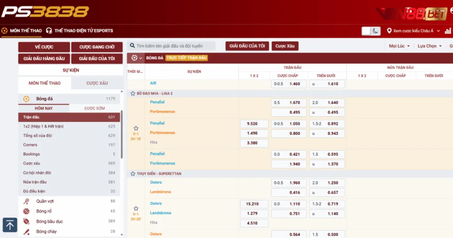Favorite the BỒ ĐÀO NHA - LIGA 2 league star
Screen dimensions: 453x238
tap(133, 93)
